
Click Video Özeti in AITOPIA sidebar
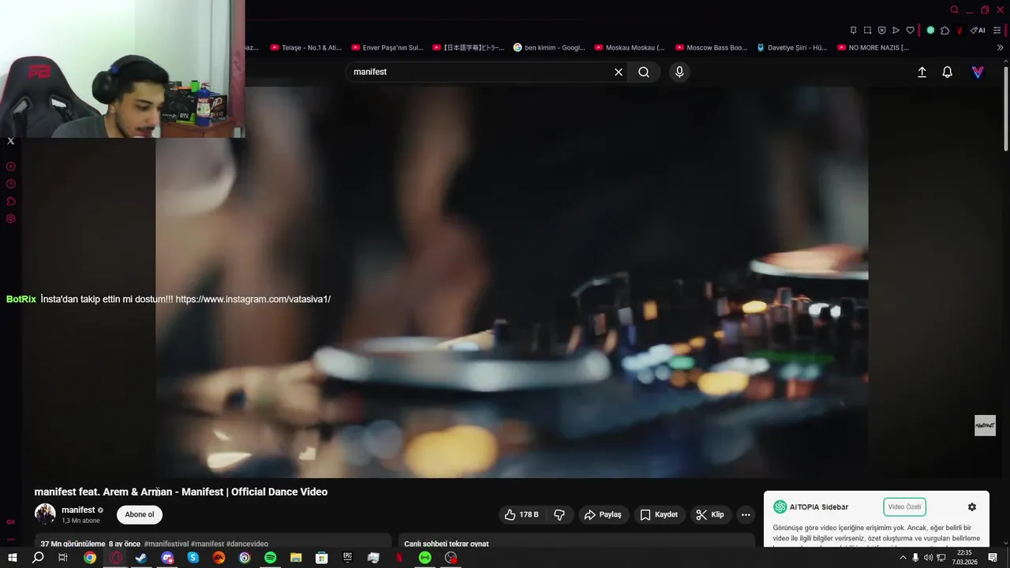[x=905, y=507]
